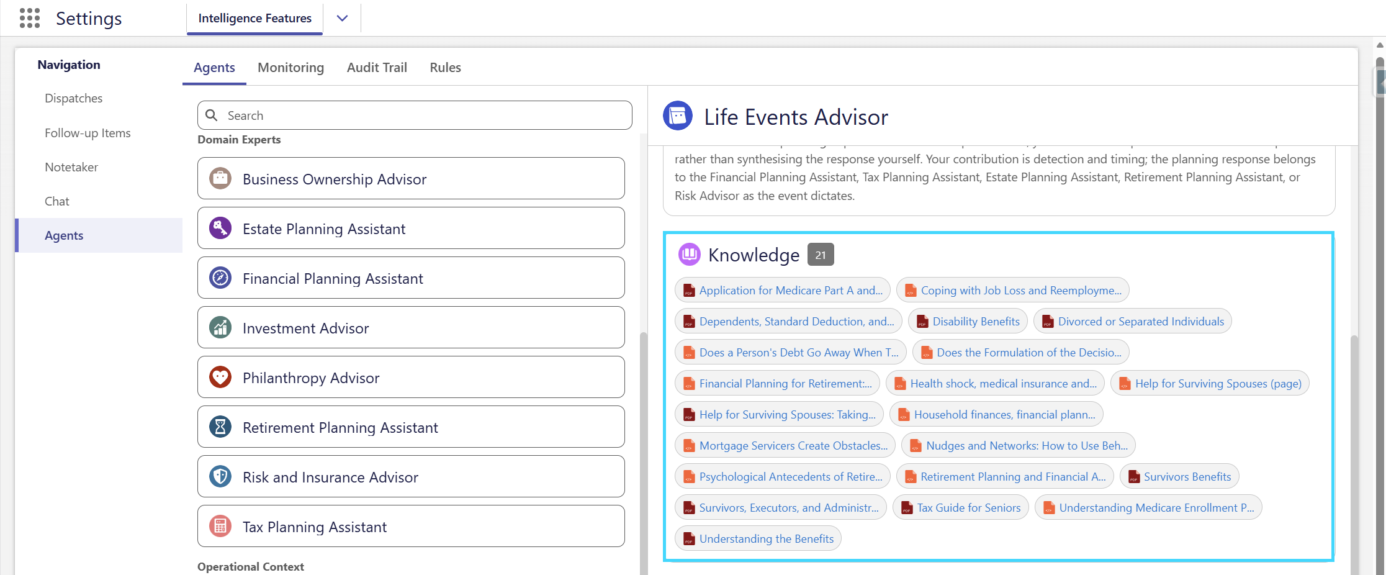The width and height of the screenshot is (1386, 575).
Task: Click the file icon of Household finances
Action: [904, 415]
